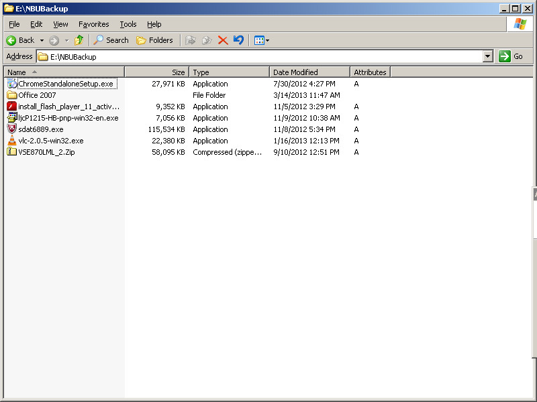Select the VSE870LML_2.Zip file name
The height and width of the screenshot is (402, 537).
pyautogui.click(x=46, y=152)
